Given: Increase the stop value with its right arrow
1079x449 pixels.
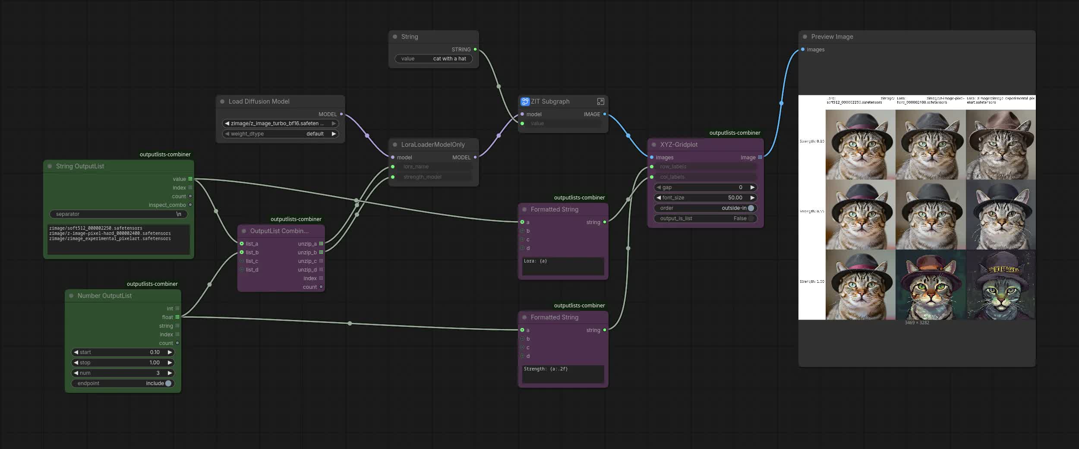Looking at the screenshot, I should click(x=170, y=363).
